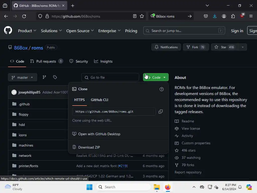
Task: Bookmark this page with star icon
Action: click(x=142, y=16)
